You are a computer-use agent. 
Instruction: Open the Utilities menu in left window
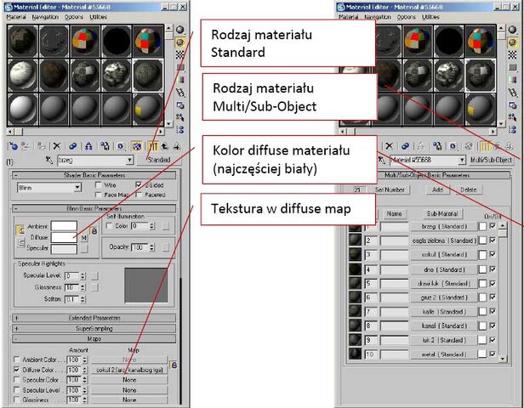pos(99,17)
